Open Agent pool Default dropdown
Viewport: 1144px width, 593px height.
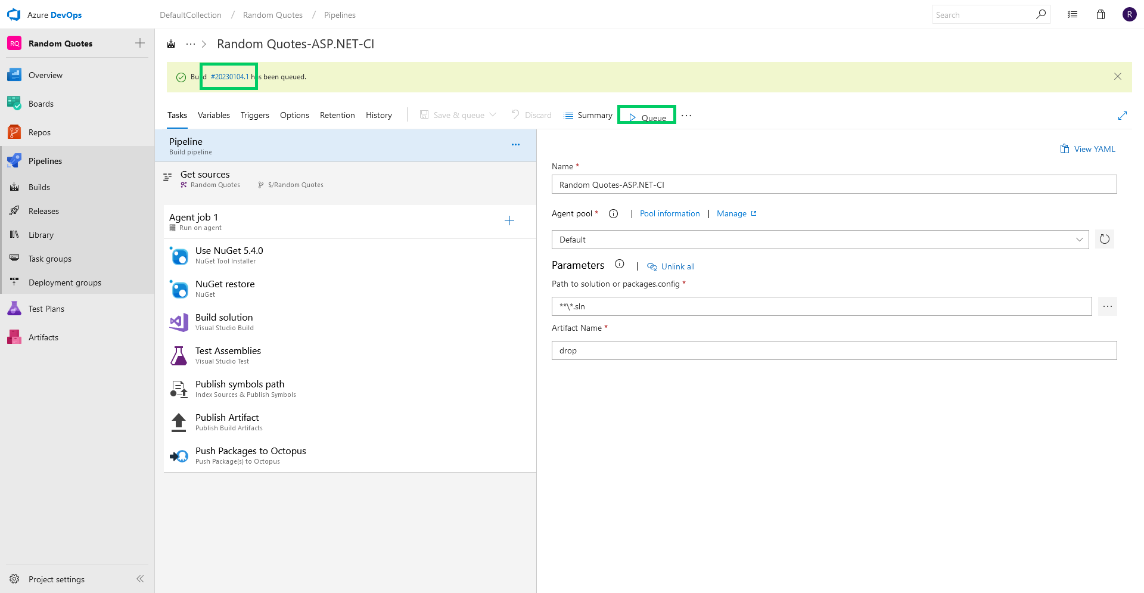[820, 240]
